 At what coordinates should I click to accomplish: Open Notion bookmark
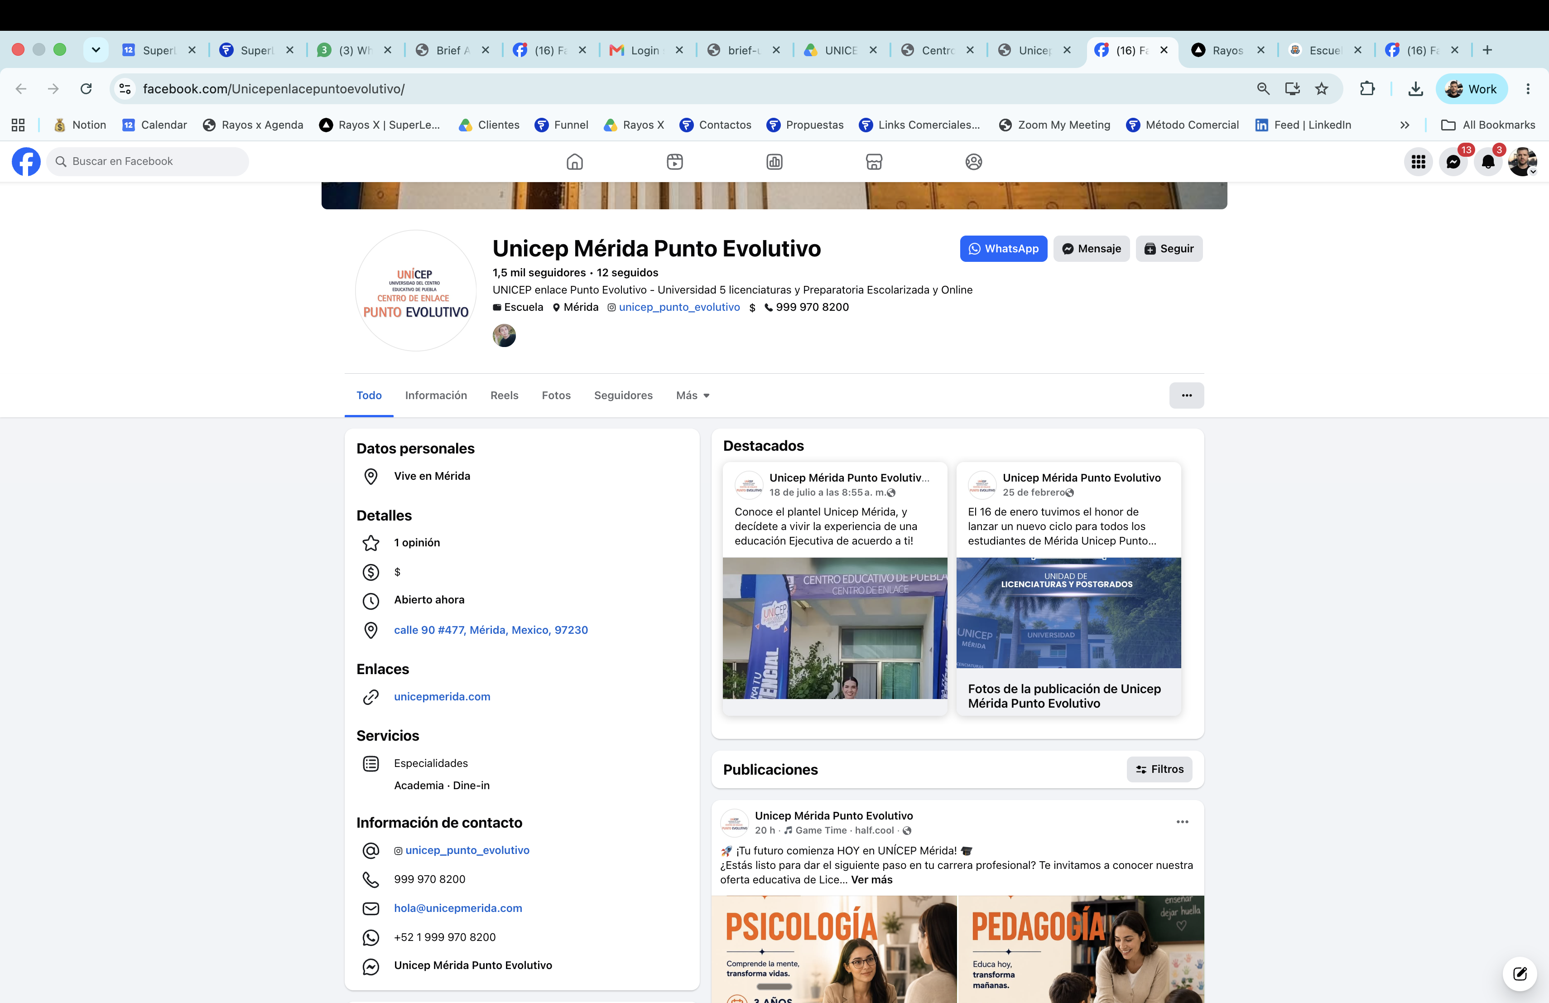click(79, 125)
